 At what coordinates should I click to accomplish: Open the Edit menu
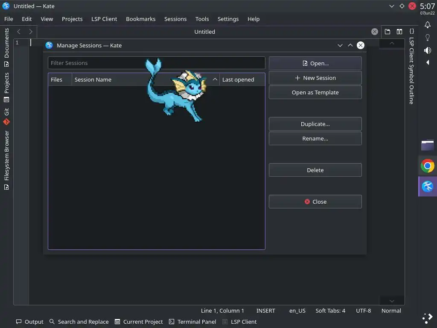[27, 19]
